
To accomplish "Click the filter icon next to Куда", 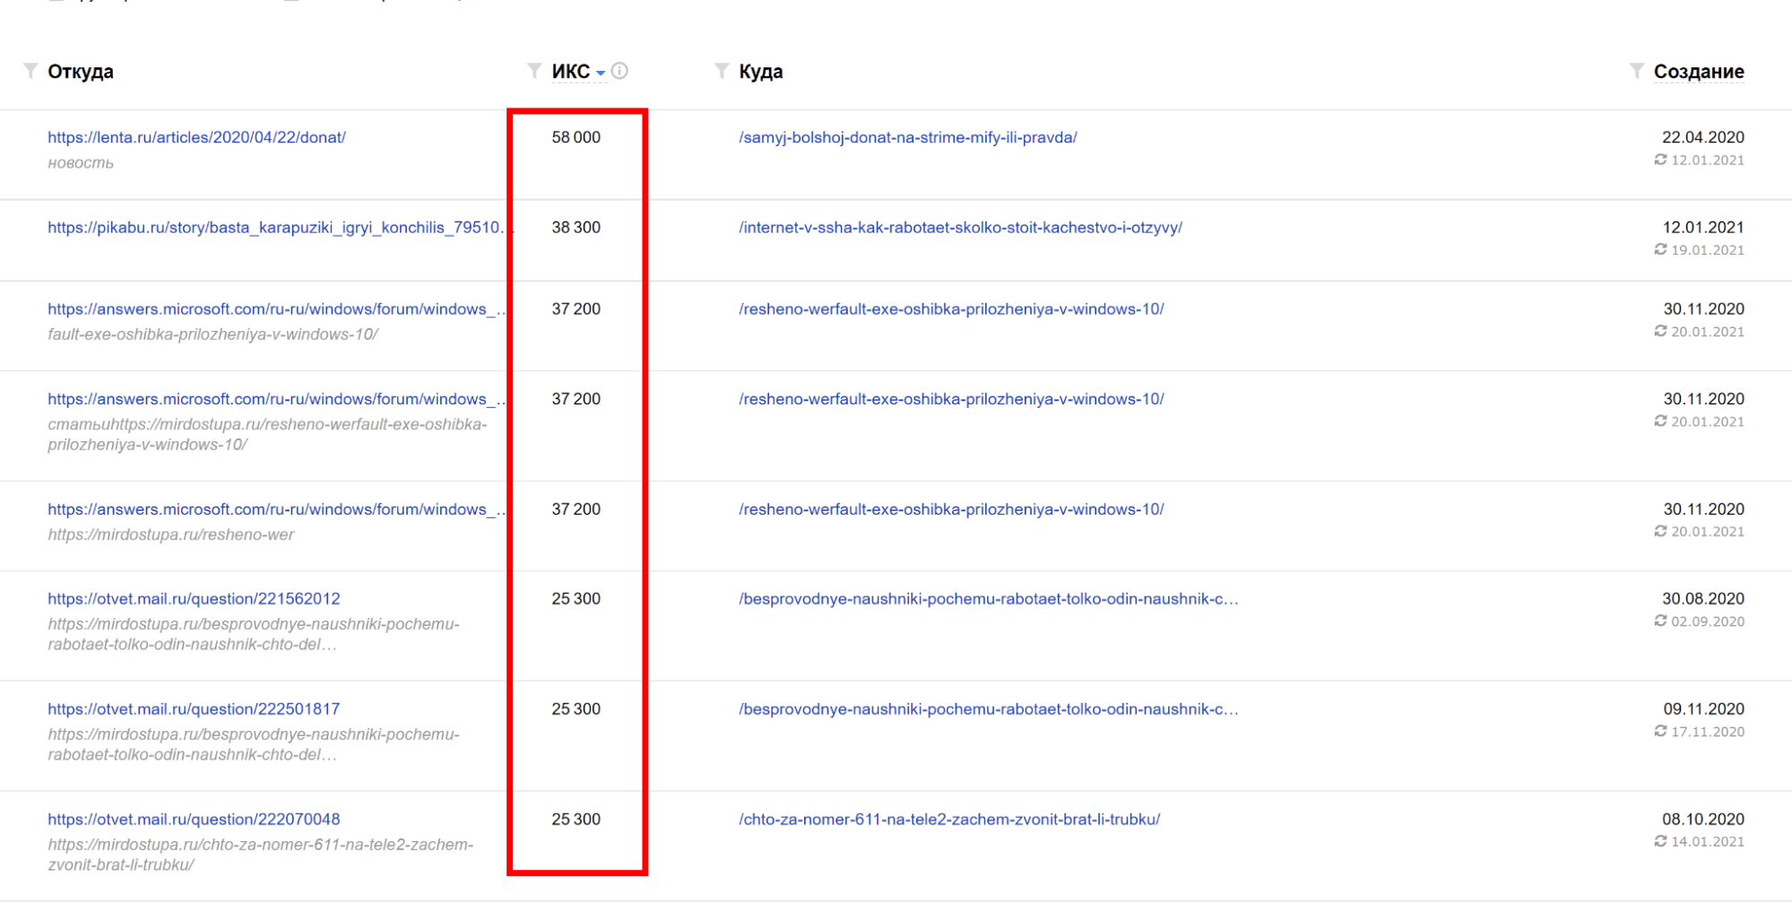I will point(722,71).
